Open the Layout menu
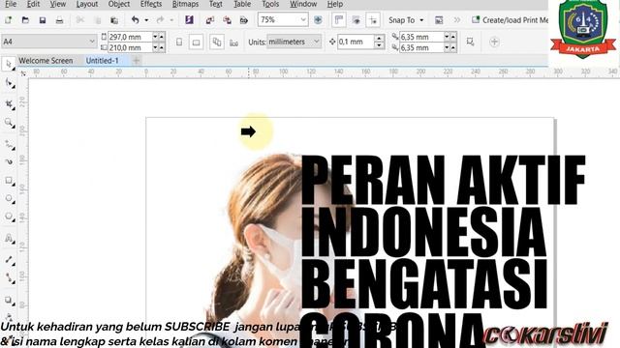This screenshot has width=620, height=348. pos(86,4)
